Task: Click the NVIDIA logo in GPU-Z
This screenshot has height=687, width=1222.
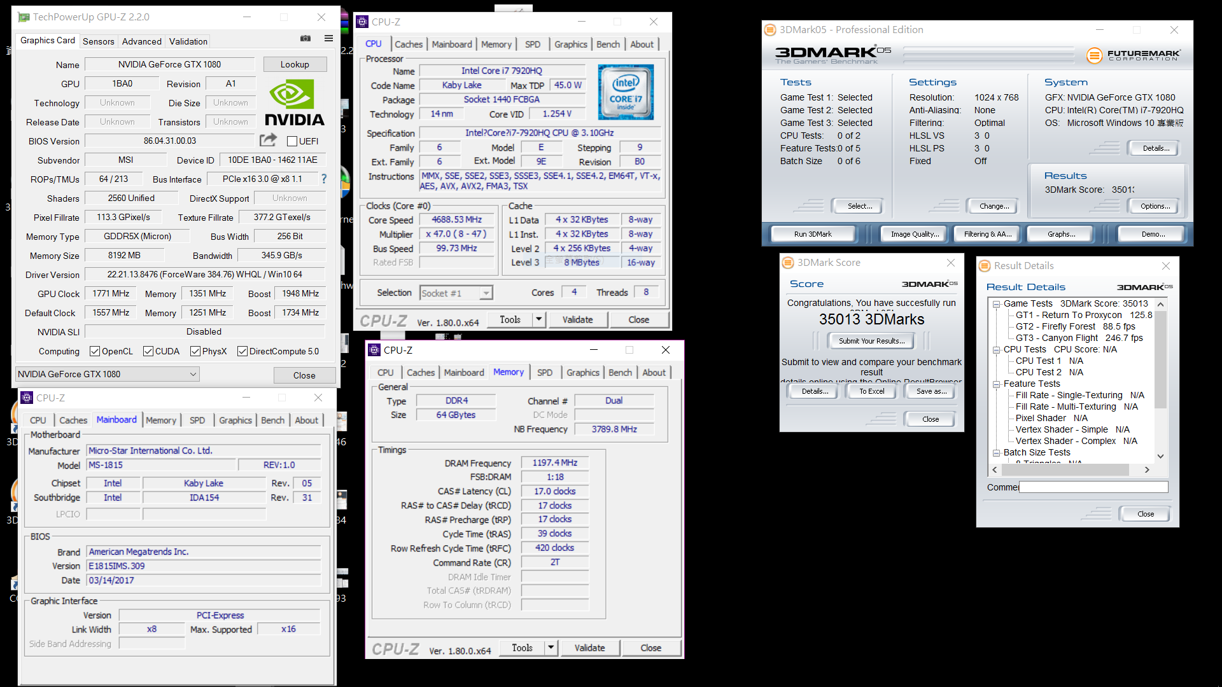Action: (x=294, y=102)
